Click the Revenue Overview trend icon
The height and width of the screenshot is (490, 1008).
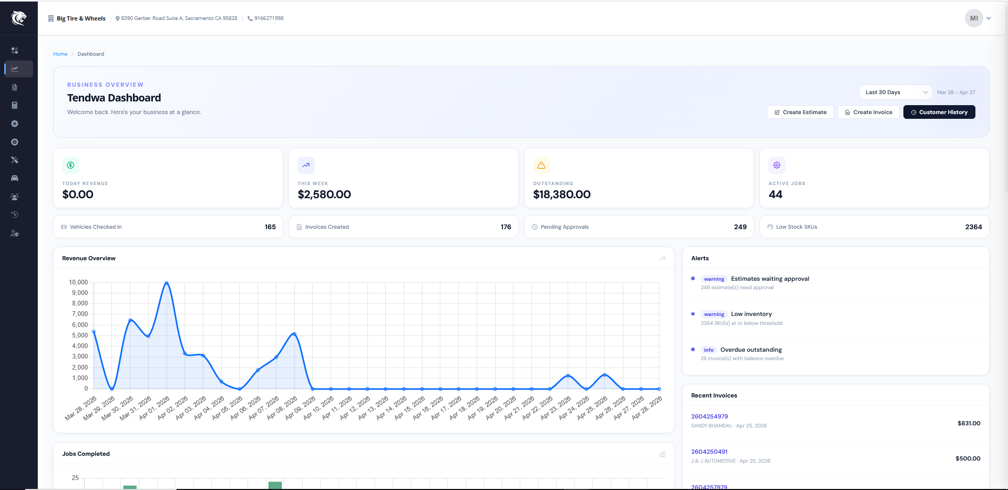tap(663, 258)
